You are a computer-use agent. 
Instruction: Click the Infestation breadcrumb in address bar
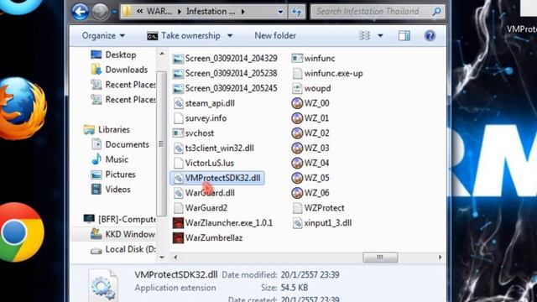click(211, 12)
